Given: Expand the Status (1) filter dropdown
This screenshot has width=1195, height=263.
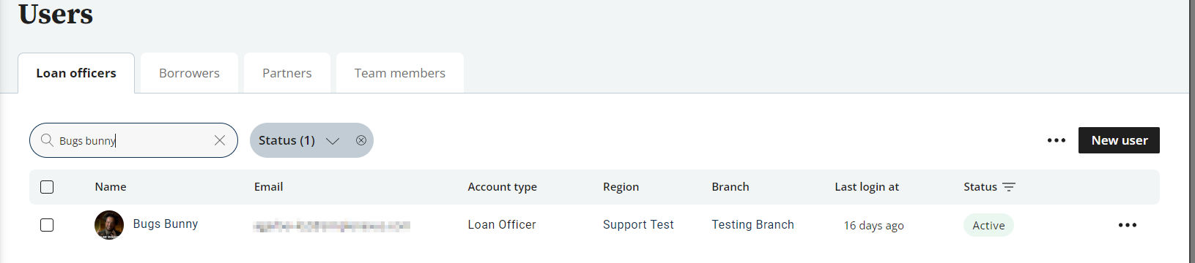Looking at the screenshot, I should tap(298, 140).
